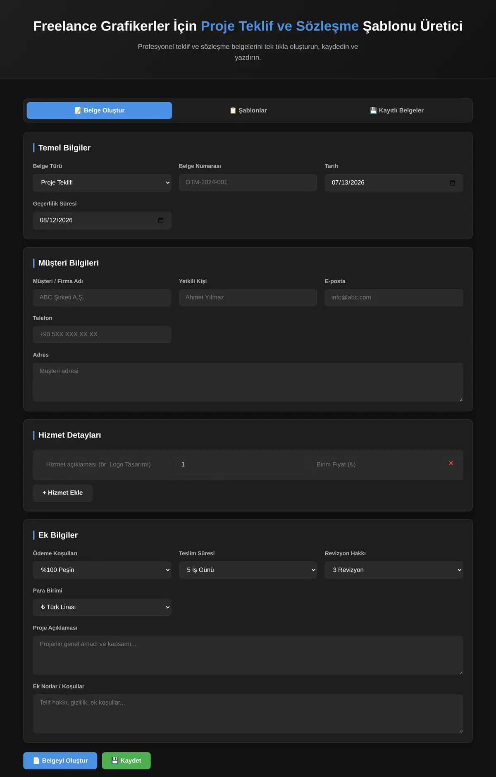Click the Temel Bilgiler section heading
The height and width of the screenshot is (777, 496).
click(x=64, y=148)
